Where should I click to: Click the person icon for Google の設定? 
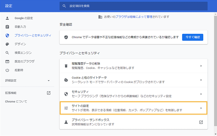pos(7,18)
